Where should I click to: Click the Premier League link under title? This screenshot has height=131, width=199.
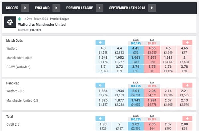(59, 19)
